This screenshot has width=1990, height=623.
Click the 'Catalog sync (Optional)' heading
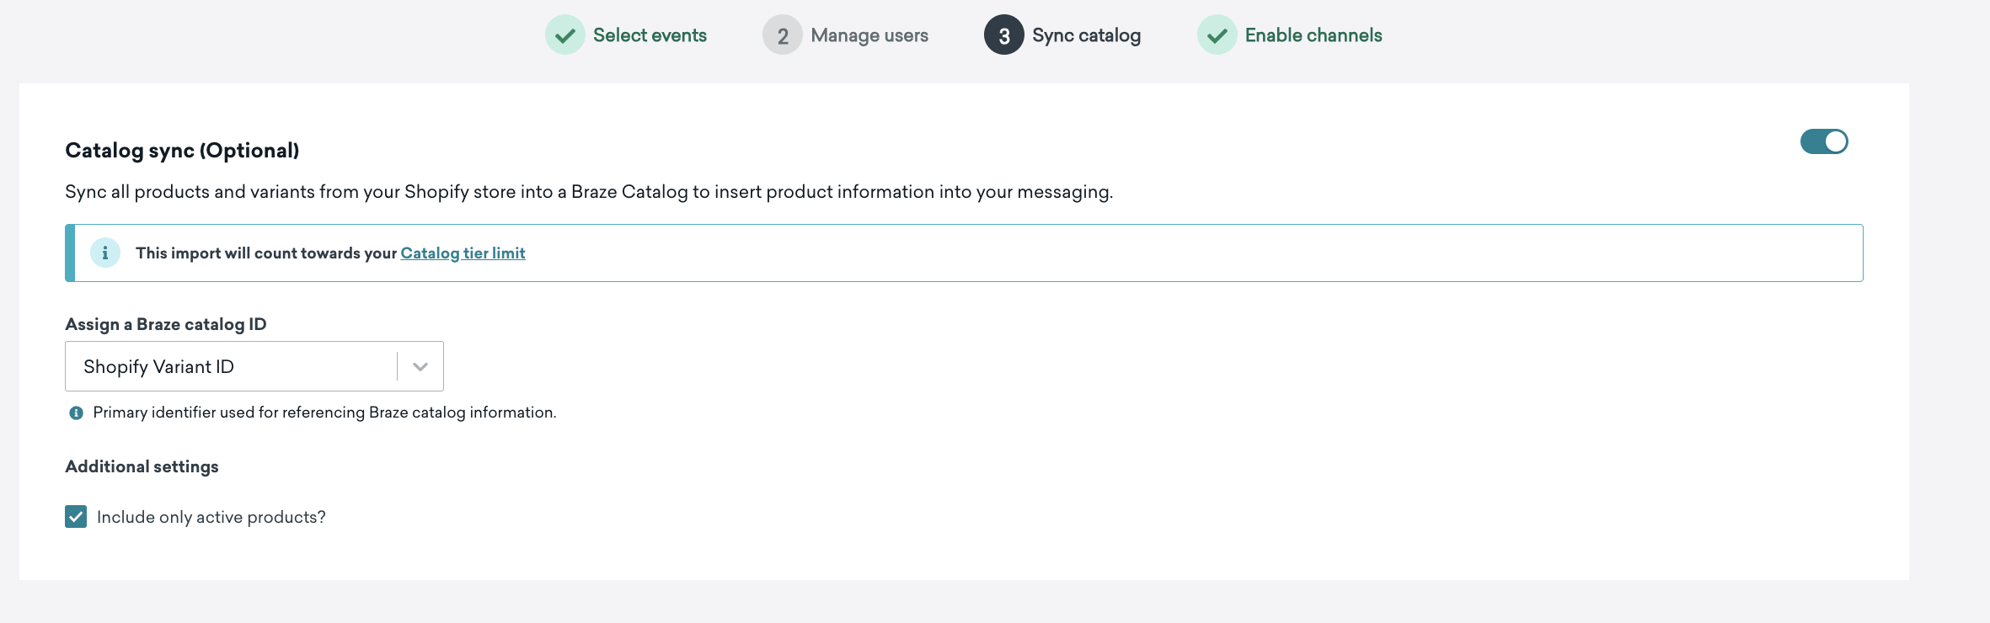pos(182,151)
